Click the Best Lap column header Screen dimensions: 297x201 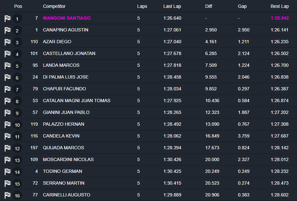[x=280, y=6]
